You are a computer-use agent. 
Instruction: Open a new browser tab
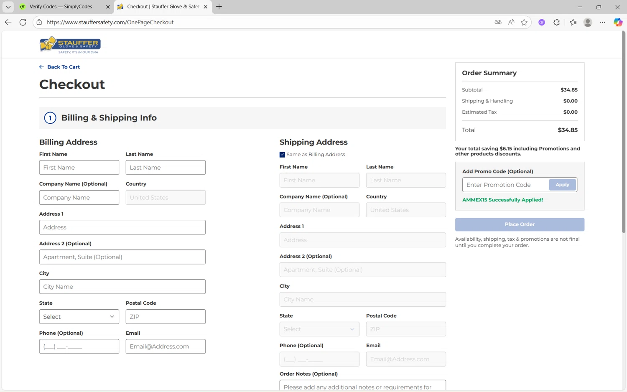point(219,7)
